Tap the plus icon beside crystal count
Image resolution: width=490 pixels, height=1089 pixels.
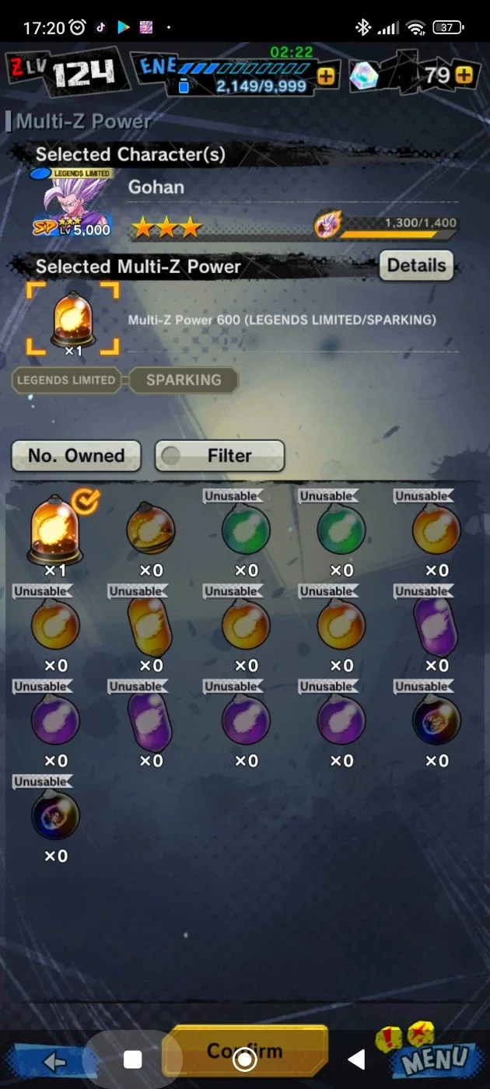[x=464, y=75]
